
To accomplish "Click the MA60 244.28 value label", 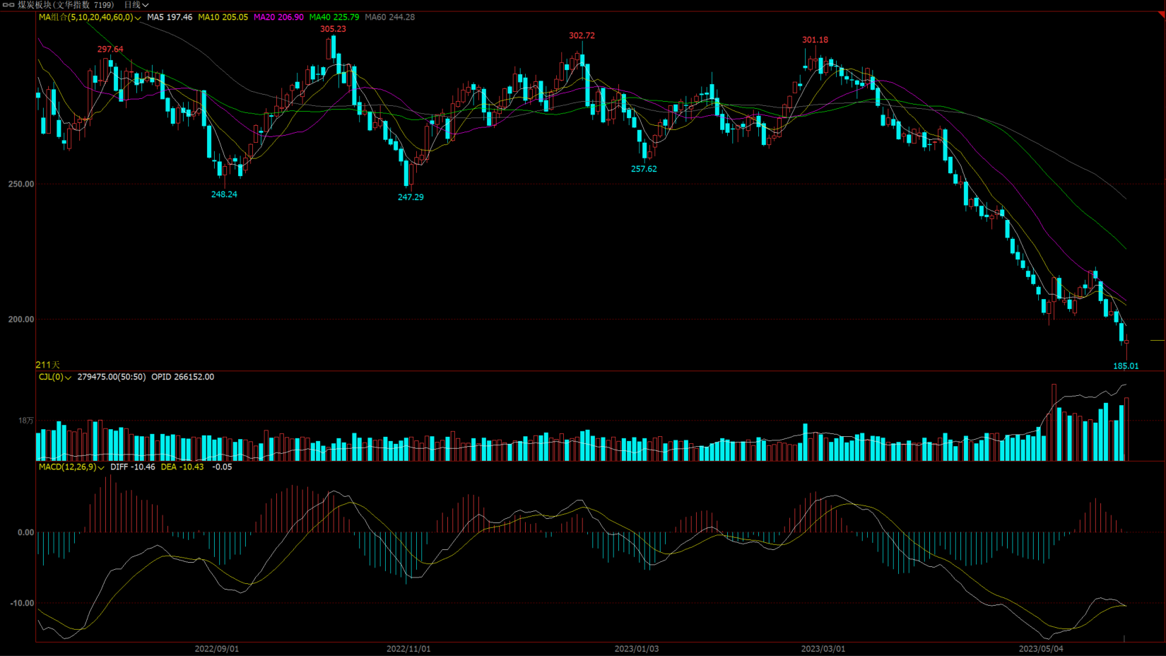I will [390, 17].
